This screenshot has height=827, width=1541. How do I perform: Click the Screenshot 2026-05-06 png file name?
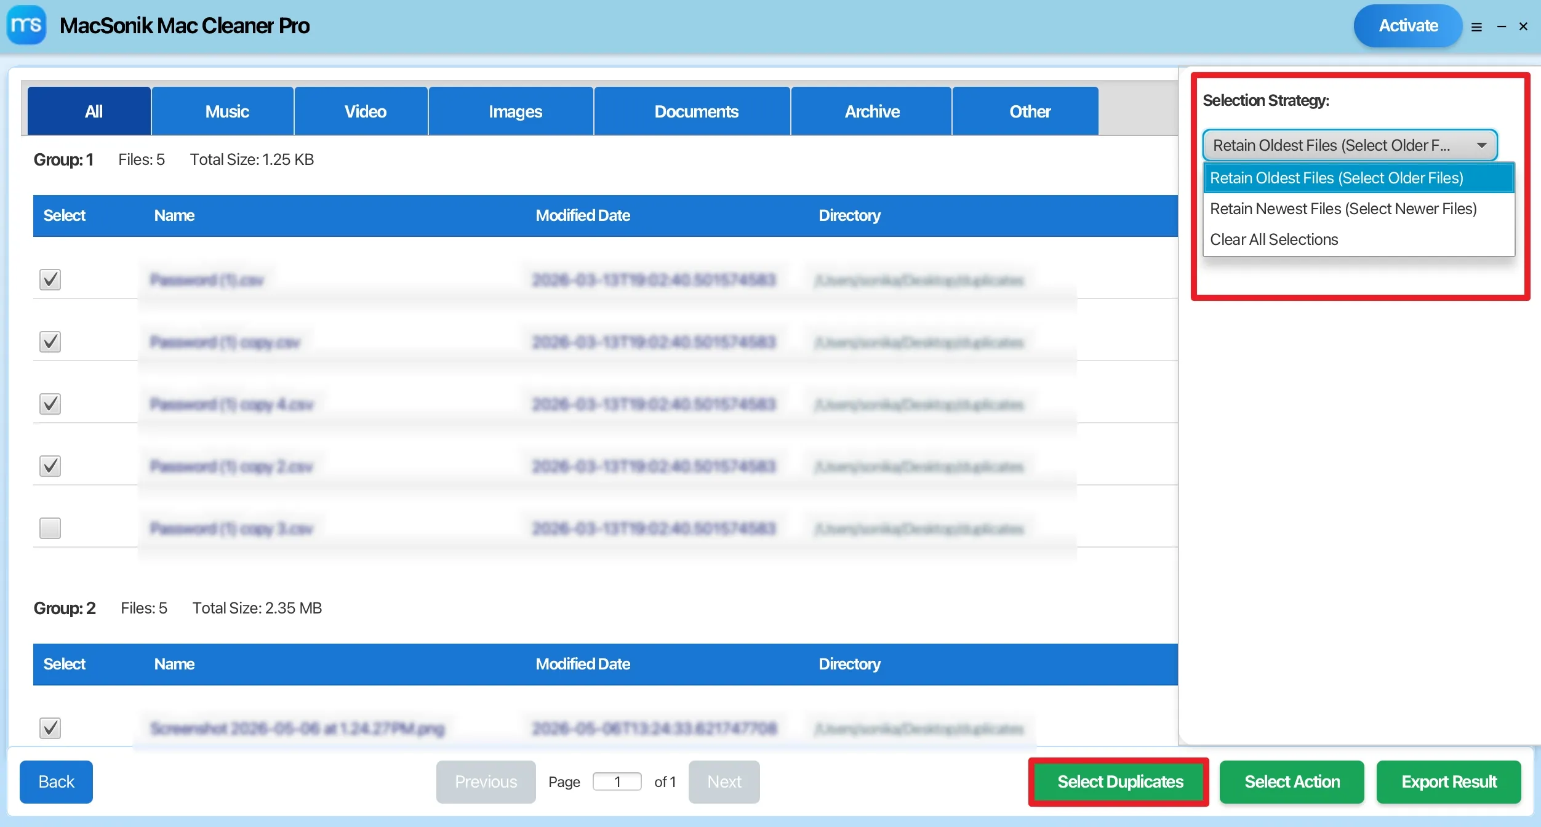pyautogui.click(x=297, y=729)
